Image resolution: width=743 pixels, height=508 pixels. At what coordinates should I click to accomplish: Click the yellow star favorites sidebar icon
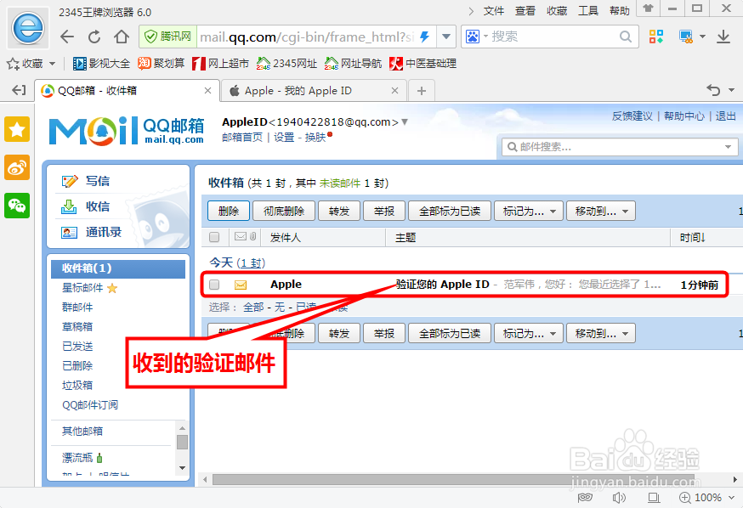17,129
